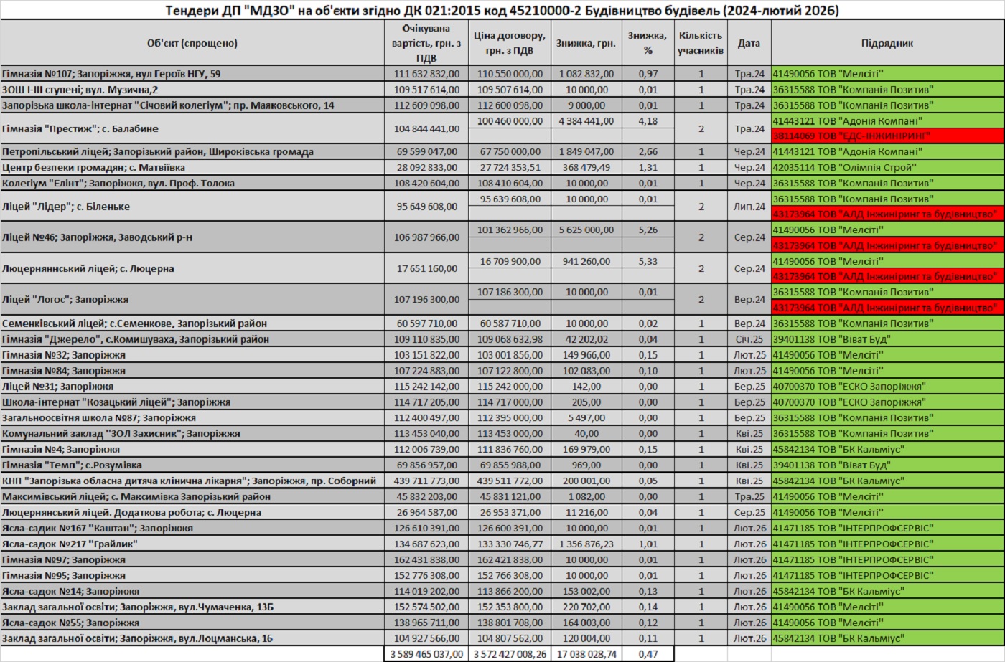Image resolution: width=1005 pixels, height=662 pixels.
Task: Select "Люцернянський ліцей. Додаткова робота" cell
Action: [x=192, y=513]
